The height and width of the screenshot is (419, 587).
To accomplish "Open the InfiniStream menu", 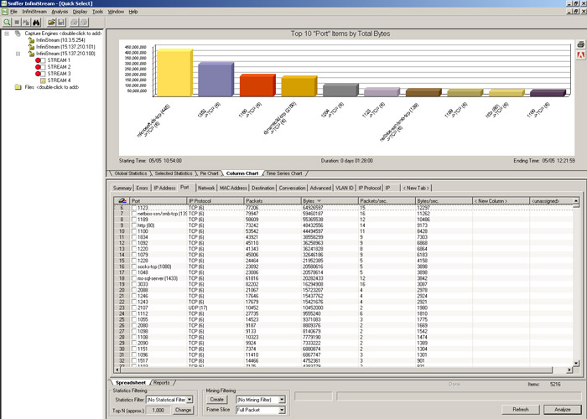I will coord(34,12).
